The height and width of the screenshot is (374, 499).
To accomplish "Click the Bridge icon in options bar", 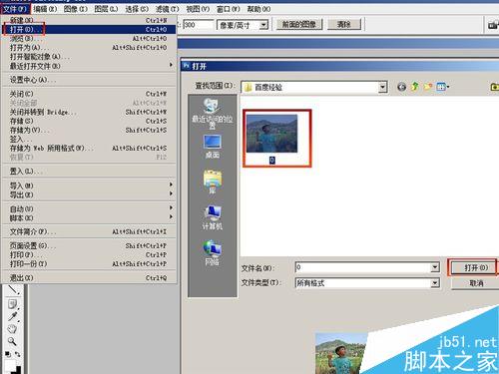I will point(493,25).
